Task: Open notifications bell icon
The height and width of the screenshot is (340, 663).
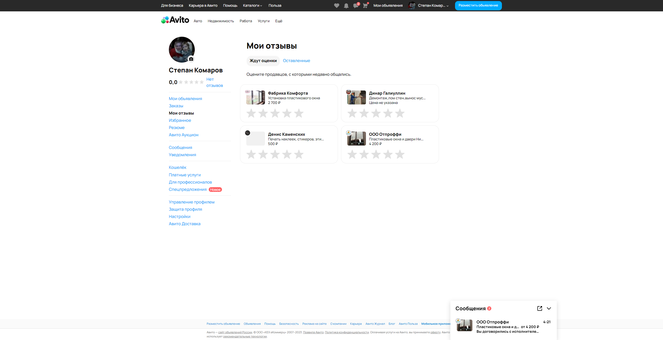Action: [346, 6]
